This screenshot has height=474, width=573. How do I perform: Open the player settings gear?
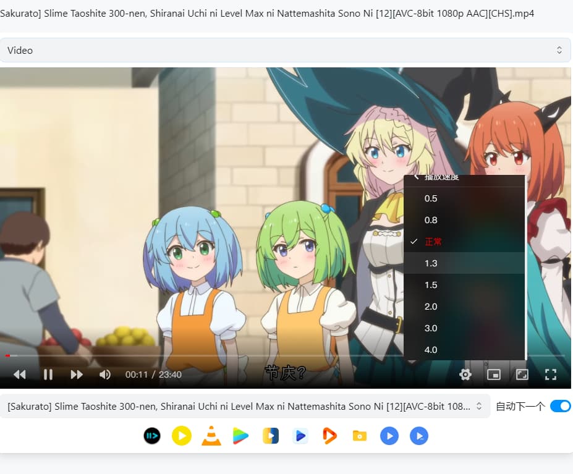pos(465,375)
